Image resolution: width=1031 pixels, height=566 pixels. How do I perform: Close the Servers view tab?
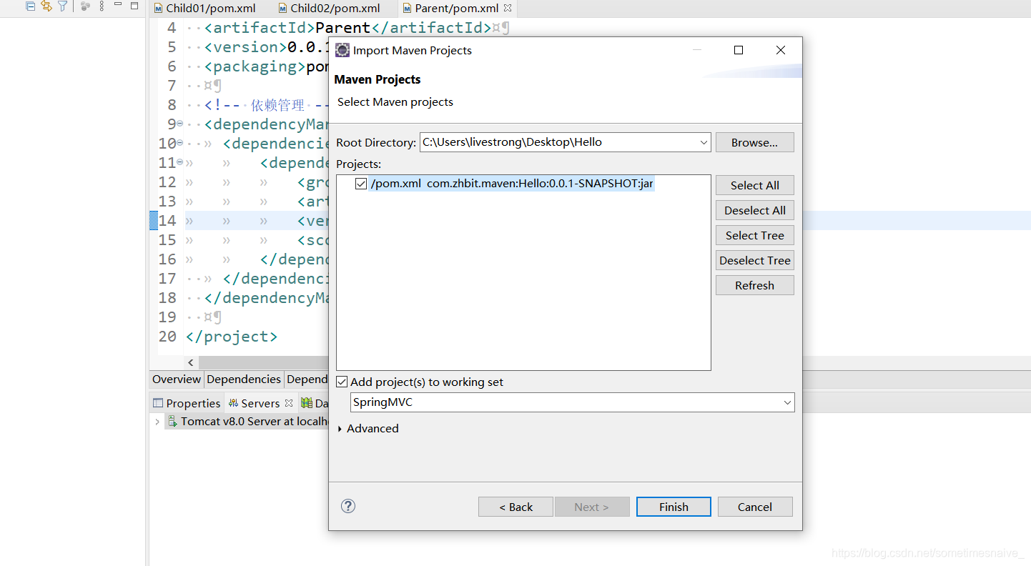tap(289, 403)
